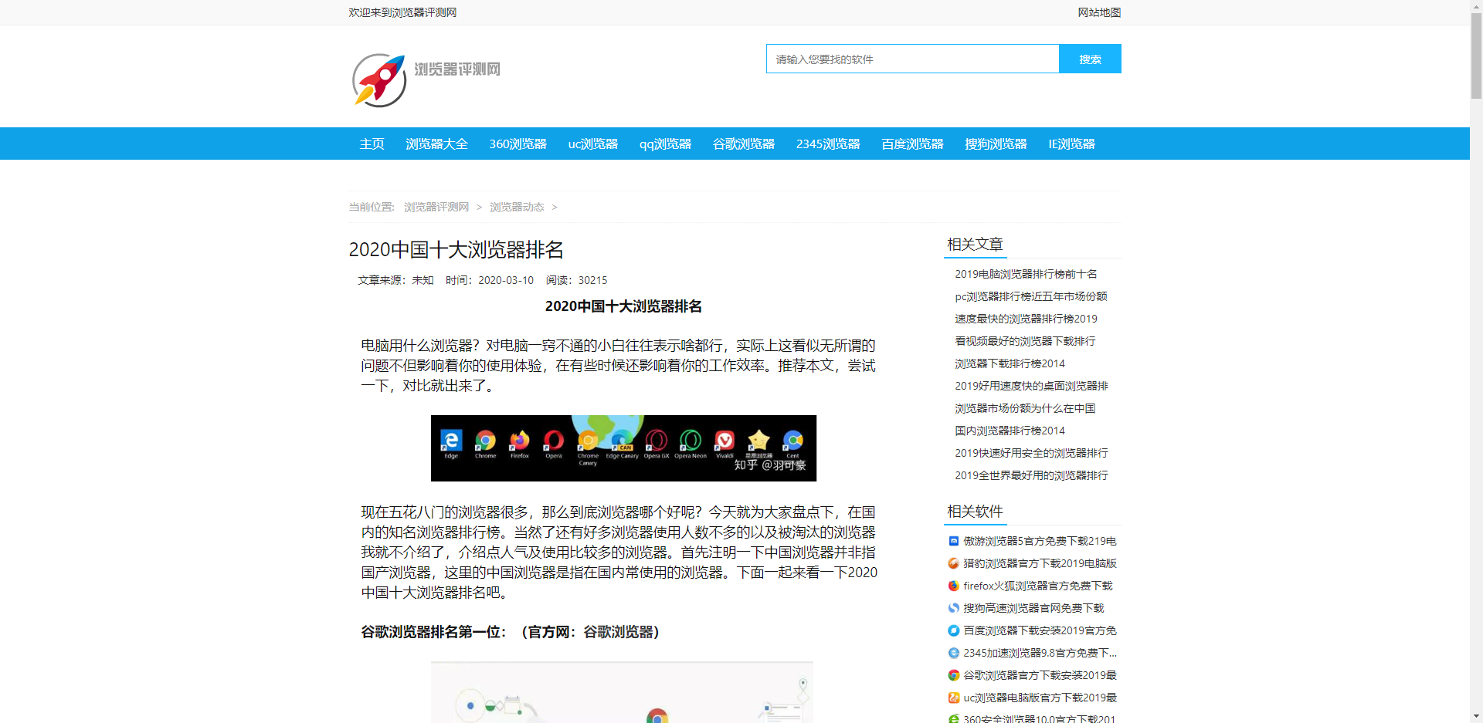This screenshot has height=723, width=1483.
Task: Click the 相关文章 section heading
Action: click(975, 245)
